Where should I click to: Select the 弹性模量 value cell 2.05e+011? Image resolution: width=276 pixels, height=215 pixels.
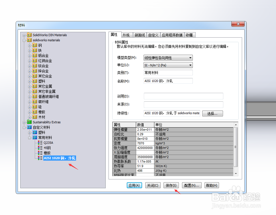pyautogui.click(x=145, y=130)
